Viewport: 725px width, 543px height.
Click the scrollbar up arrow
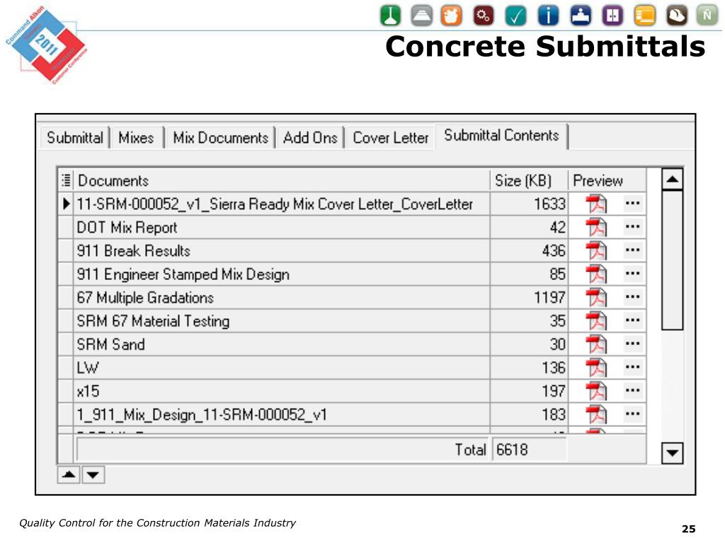[x=673, y=179]
